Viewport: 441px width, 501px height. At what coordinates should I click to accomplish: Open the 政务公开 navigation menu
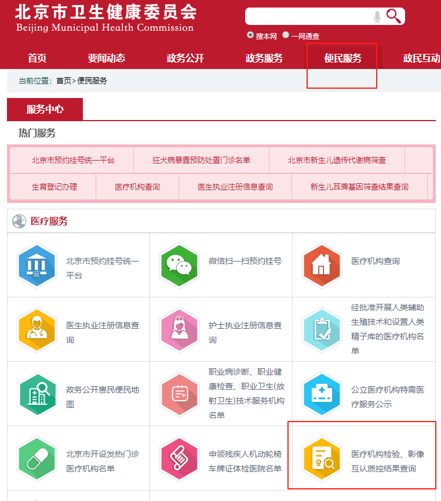tap(185, 58)
